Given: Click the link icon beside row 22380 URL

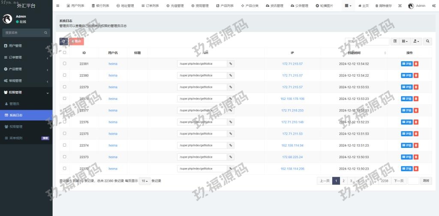Looking at the screenshot, I should 231,75.
